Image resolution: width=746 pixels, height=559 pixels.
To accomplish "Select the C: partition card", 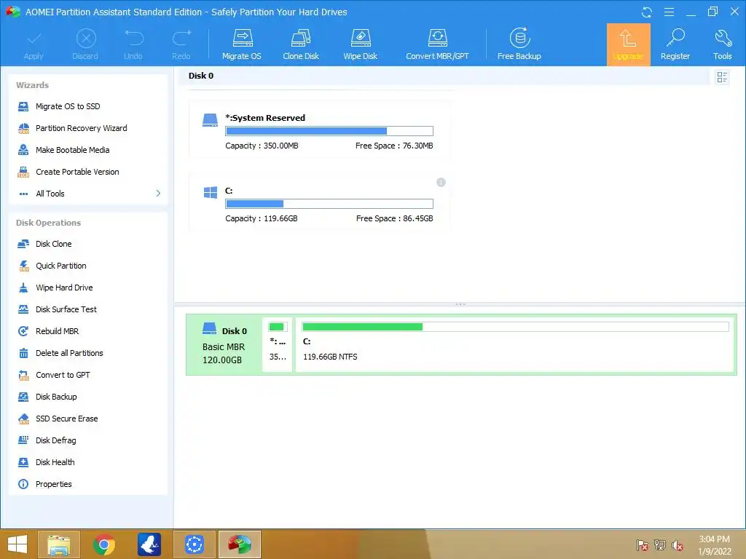I will pyautogui.click(x=319, y=202).
